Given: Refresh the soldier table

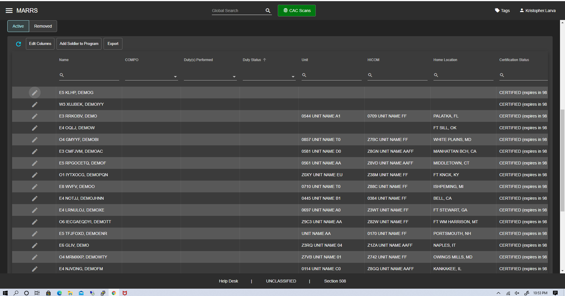Looking at the screenshot, I should click(19, 44).
